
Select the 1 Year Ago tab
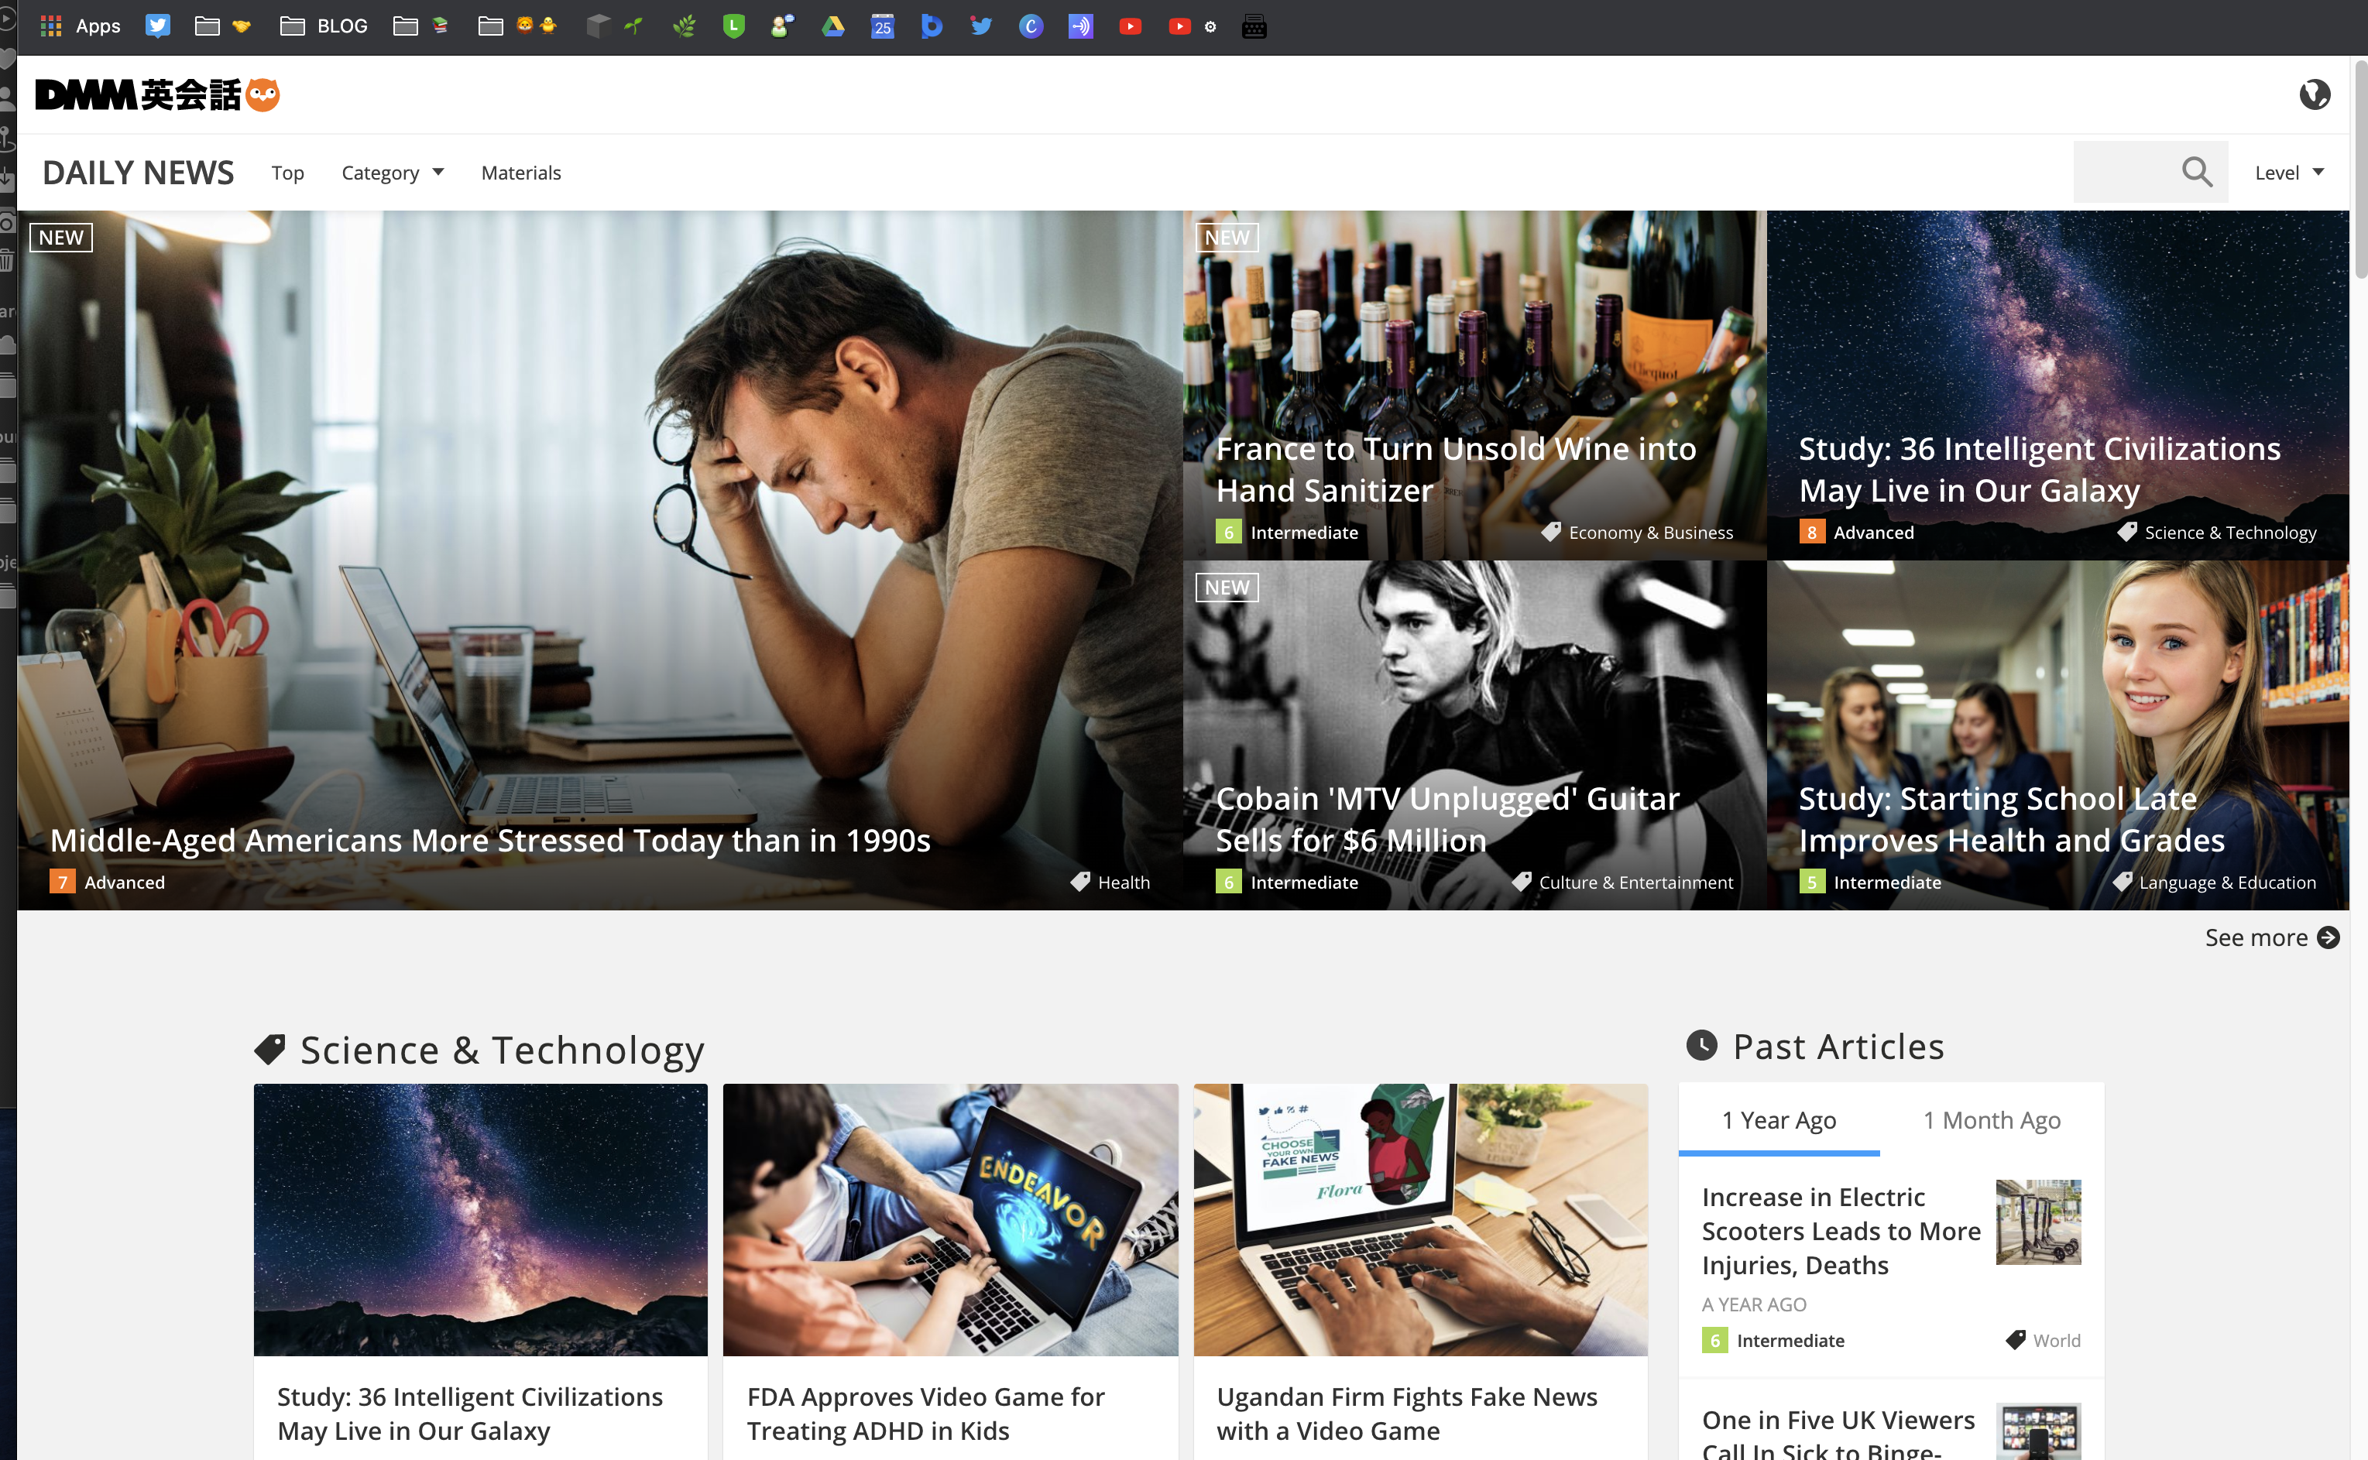(1779, 1120)
